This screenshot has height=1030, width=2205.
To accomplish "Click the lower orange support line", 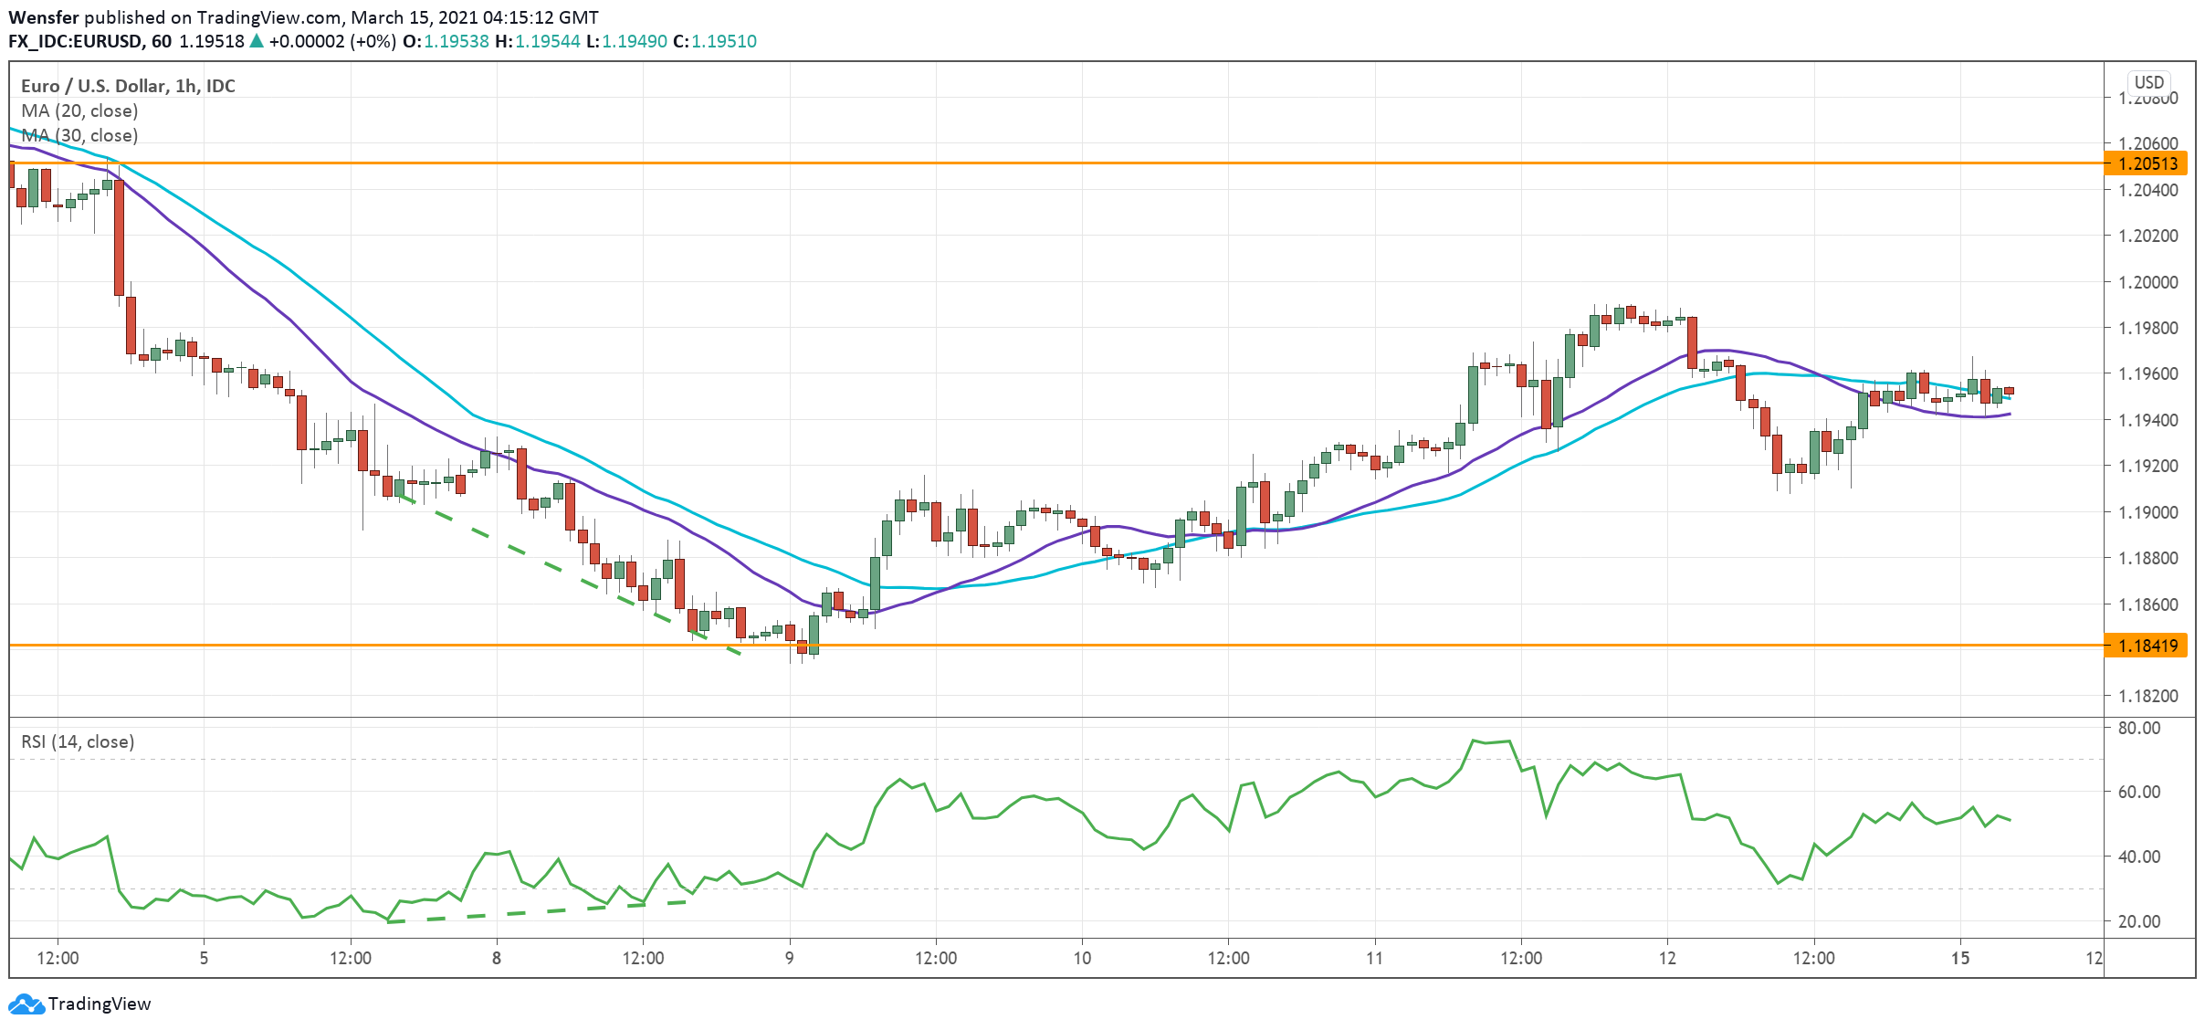I will click(x=1096, y=646).
